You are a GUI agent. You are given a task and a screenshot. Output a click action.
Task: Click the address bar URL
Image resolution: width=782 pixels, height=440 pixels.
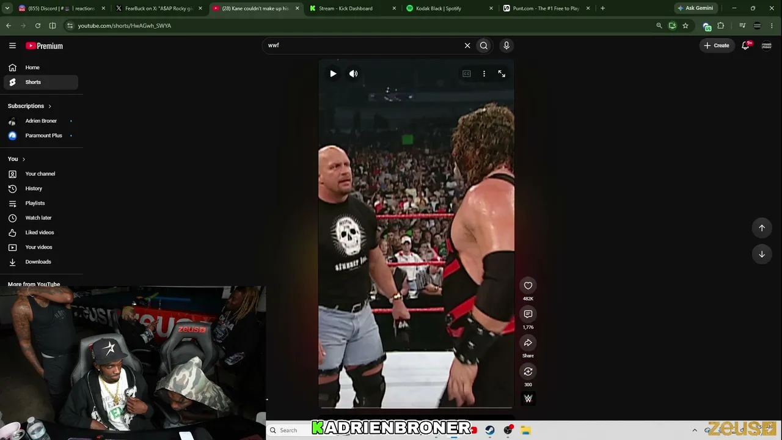pos(125,26)
